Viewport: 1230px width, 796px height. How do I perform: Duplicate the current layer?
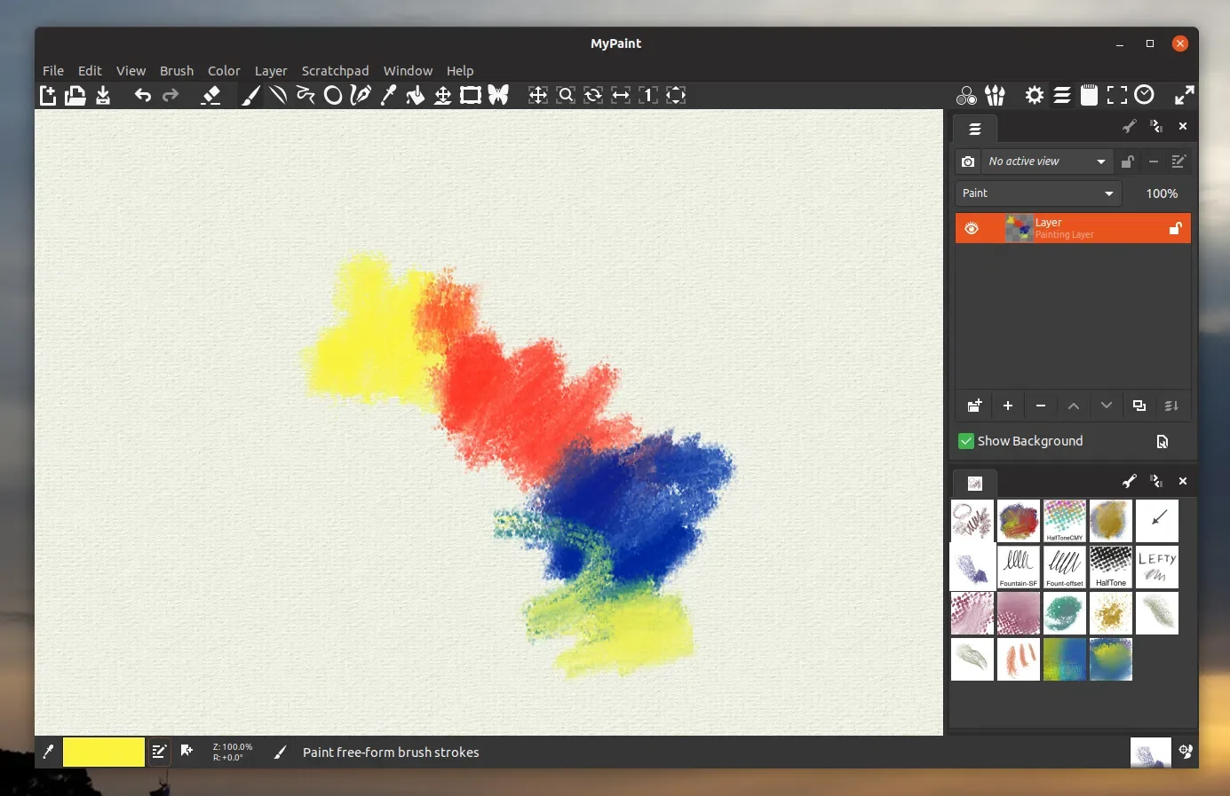[x=1139, y=406]
